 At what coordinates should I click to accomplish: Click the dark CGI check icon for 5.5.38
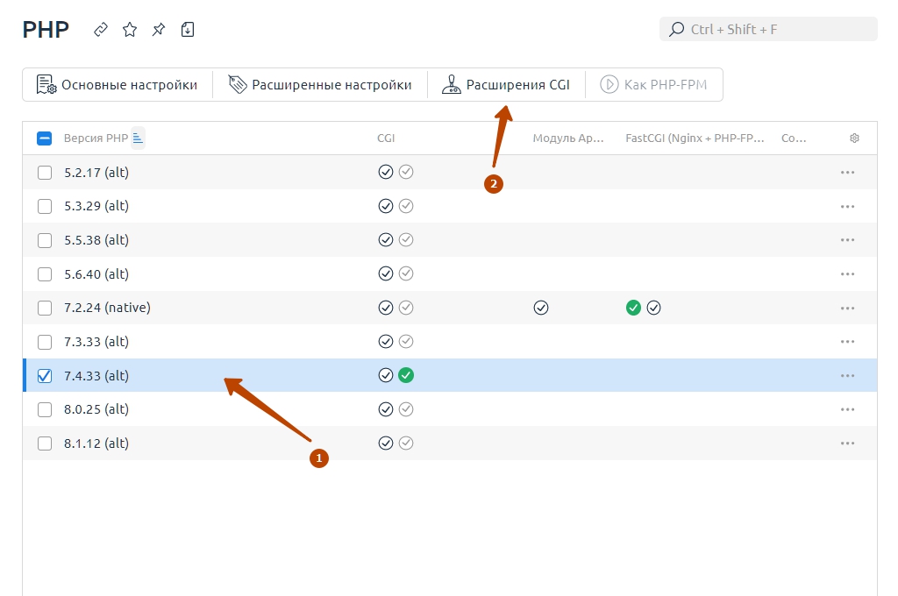point(386,240)
